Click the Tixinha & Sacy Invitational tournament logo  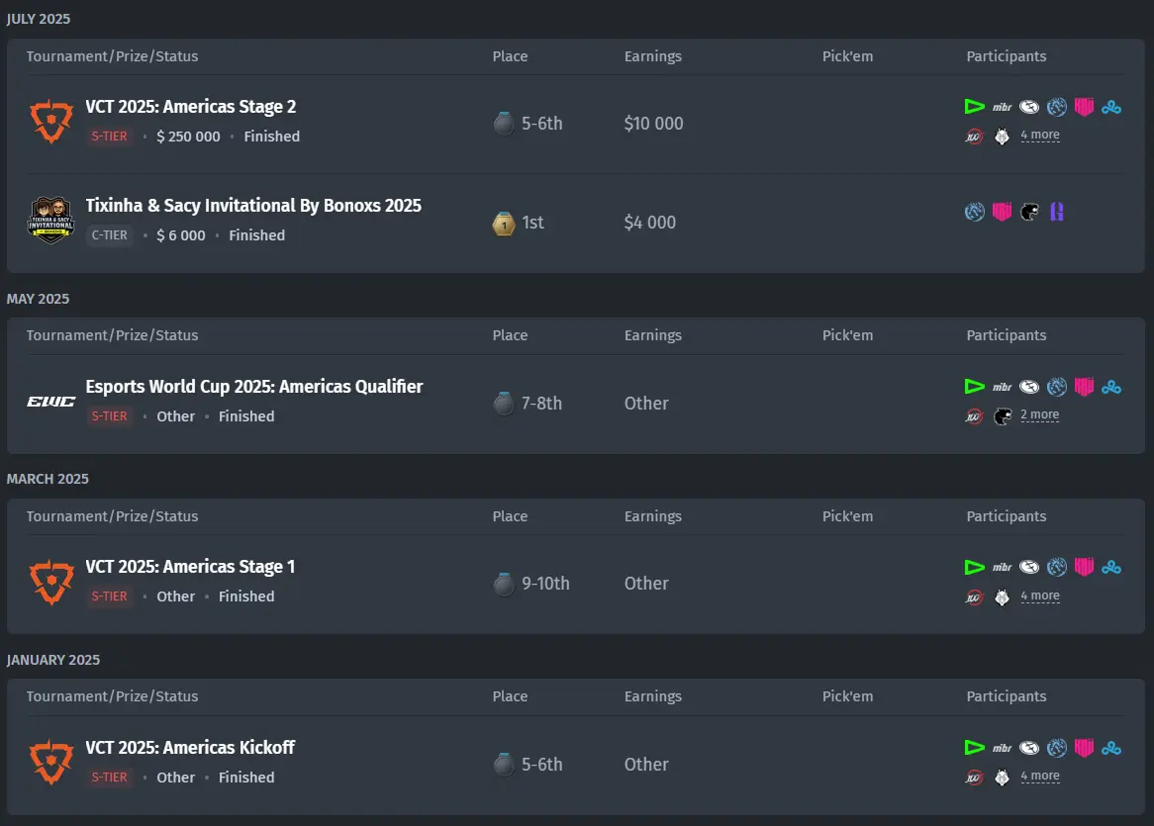pyautogui.click(x=50, y=221)
